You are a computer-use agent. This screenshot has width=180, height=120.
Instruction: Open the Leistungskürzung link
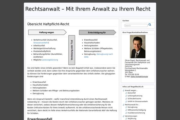pos(50,60)
